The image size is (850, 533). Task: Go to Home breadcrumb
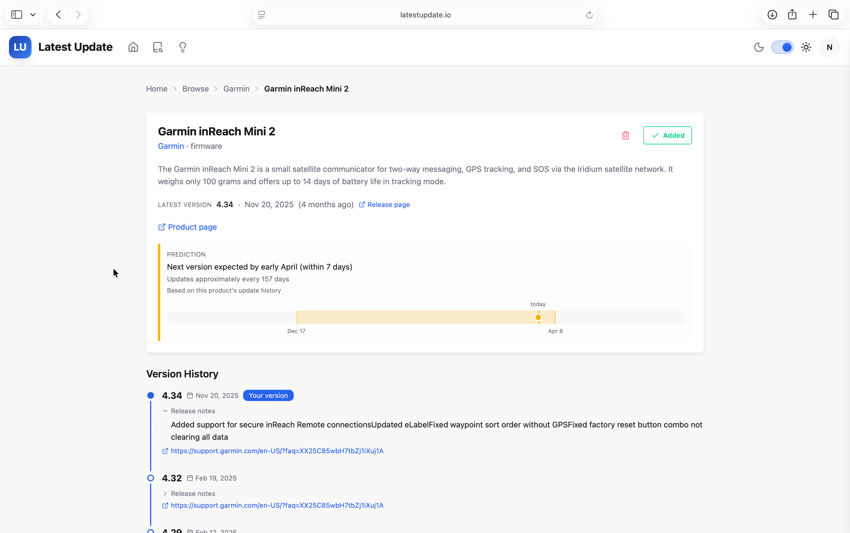pos(157,89)
